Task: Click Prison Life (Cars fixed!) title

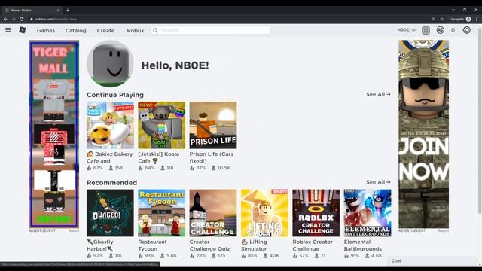Action: click(212, 157)
